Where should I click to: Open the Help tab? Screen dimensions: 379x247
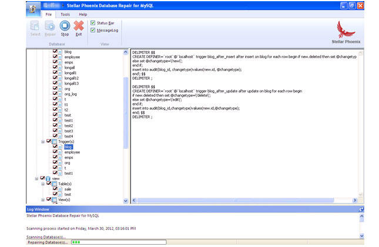coord(83,15)
